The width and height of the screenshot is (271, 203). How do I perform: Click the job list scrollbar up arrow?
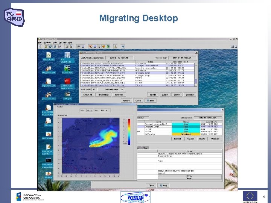click(x=196, y=64)
